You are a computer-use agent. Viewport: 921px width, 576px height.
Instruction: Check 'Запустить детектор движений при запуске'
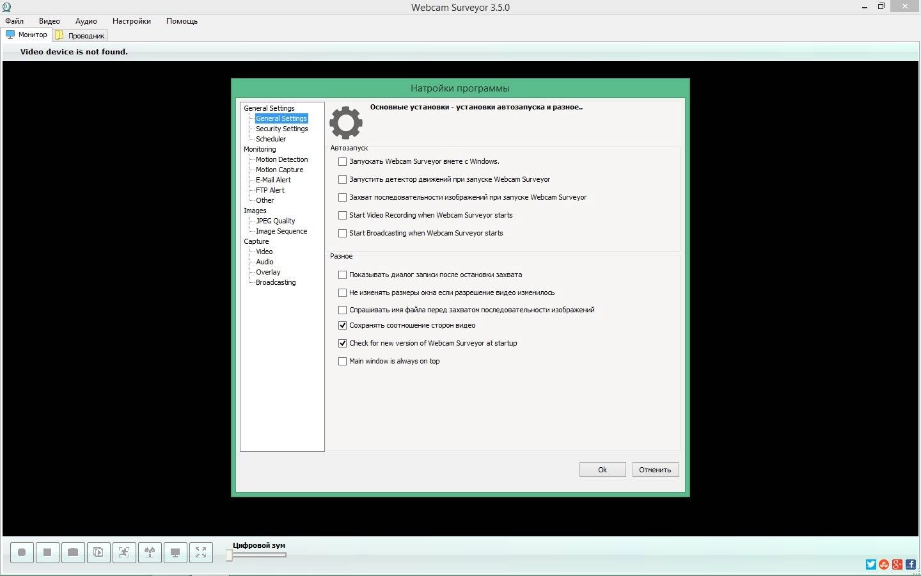click(342, 180)
